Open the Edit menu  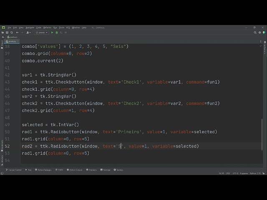(15, 27)
